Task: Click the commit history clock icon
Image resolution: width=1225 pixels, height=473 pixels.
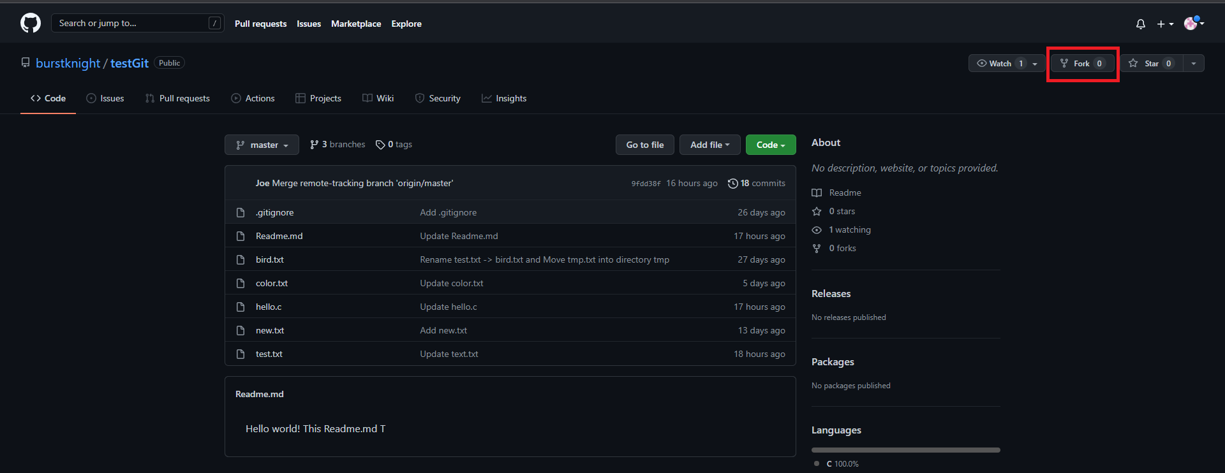Action: point(733,184)
